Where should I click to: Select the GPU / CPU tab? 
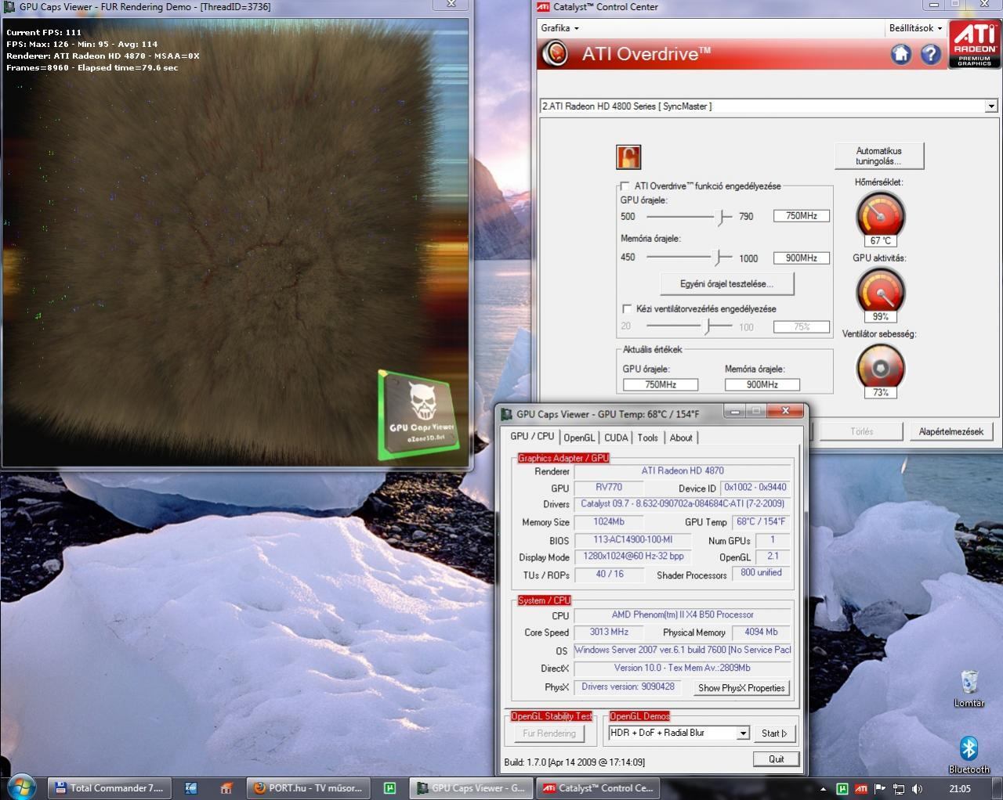[532, 437]
